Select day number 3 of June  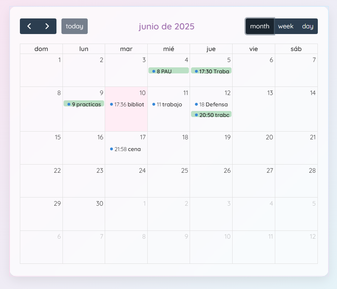pyautogui.click(x=144, y=60)
